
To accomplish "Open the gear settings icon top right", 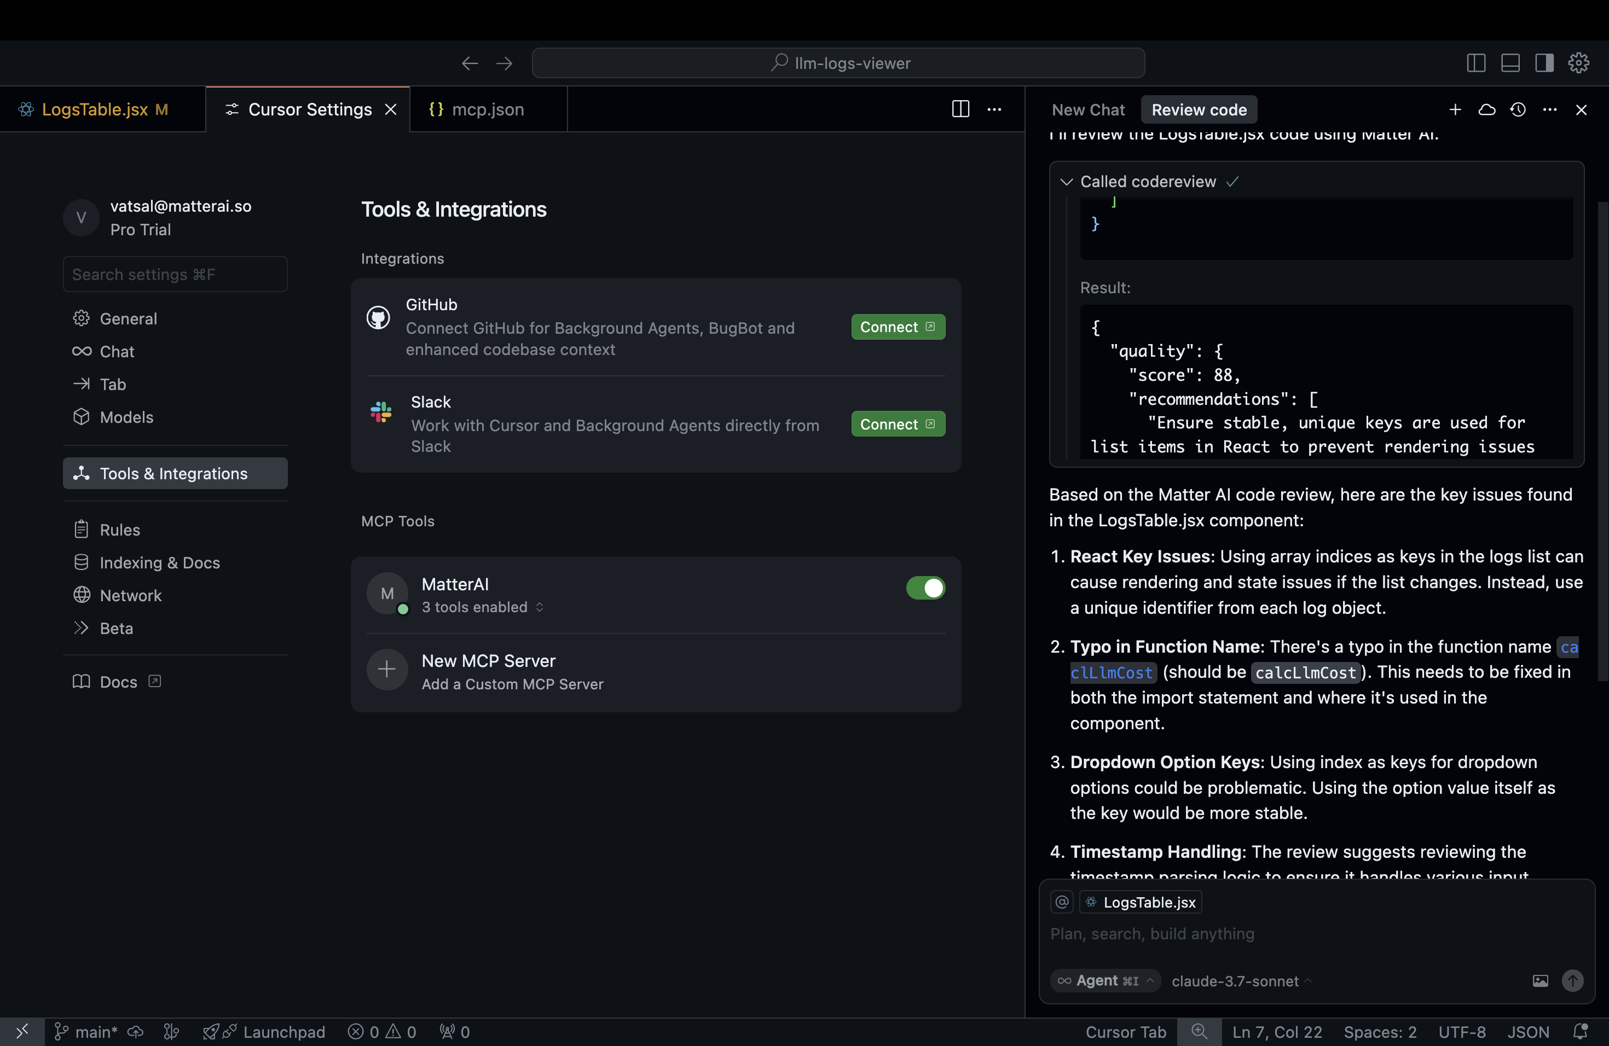I will tap(1578, 63).
